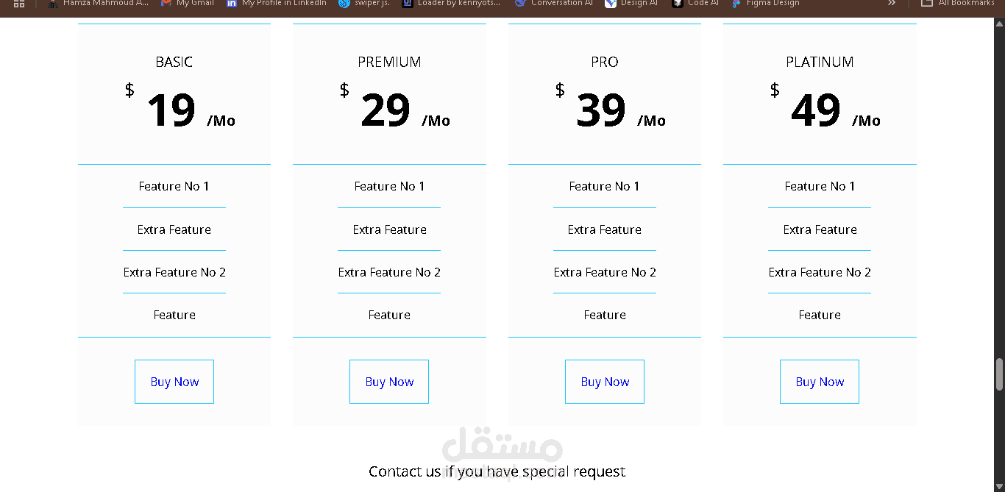Open the Code AI bookmark
The image size is (1005, 492).
(695, 4)
